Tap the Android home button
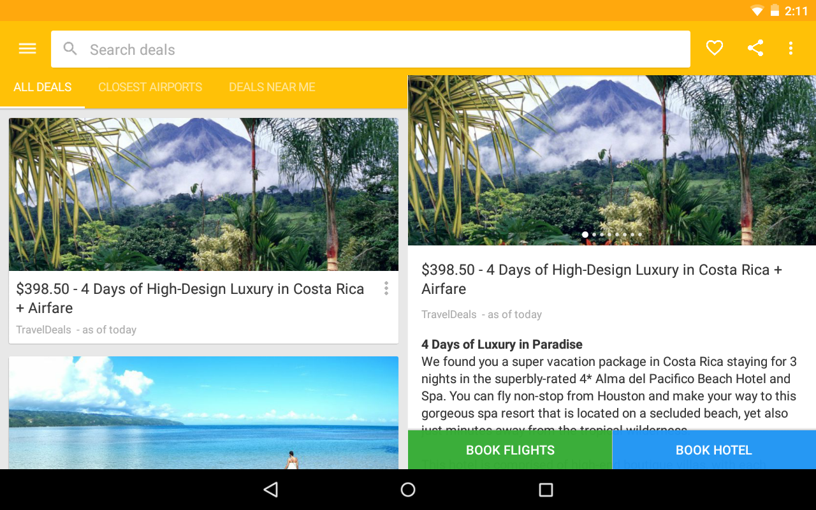Screen dimensions: 816x510 pyautogui.click(x=408, y=490)
